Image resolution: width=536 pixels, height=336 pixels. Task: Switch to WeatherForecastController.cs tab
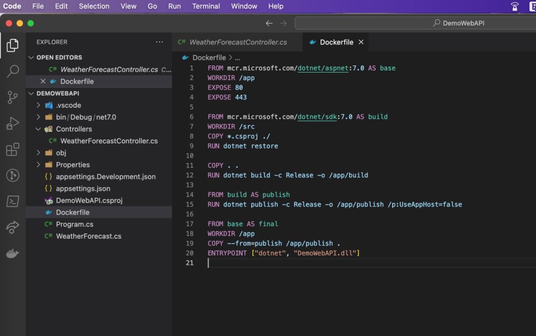click(x=237, y=42)
